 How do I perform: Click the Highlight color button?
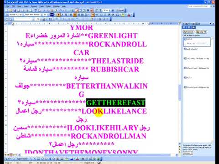point(123,15)
